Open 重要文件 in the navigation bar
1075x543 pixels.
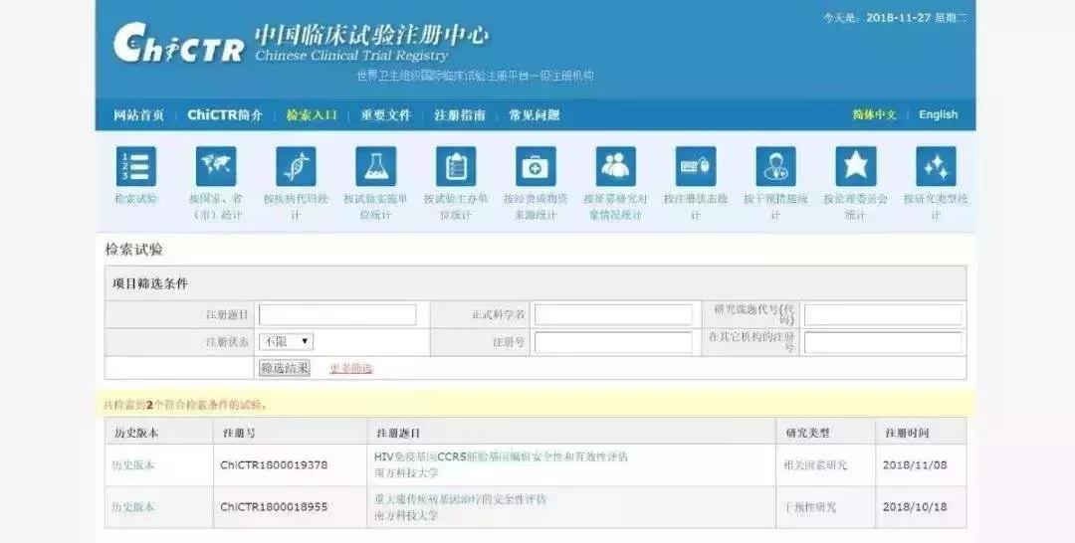click(386, 115)
